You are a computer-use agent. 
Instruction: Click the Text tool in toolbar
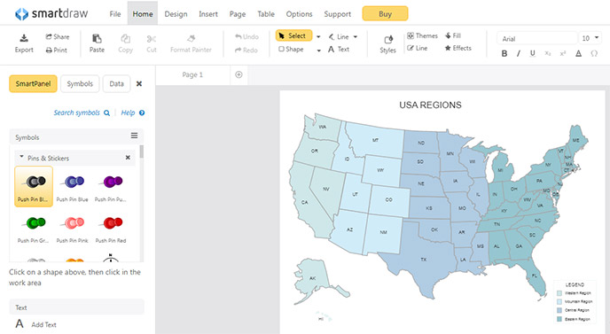(339, 50)
